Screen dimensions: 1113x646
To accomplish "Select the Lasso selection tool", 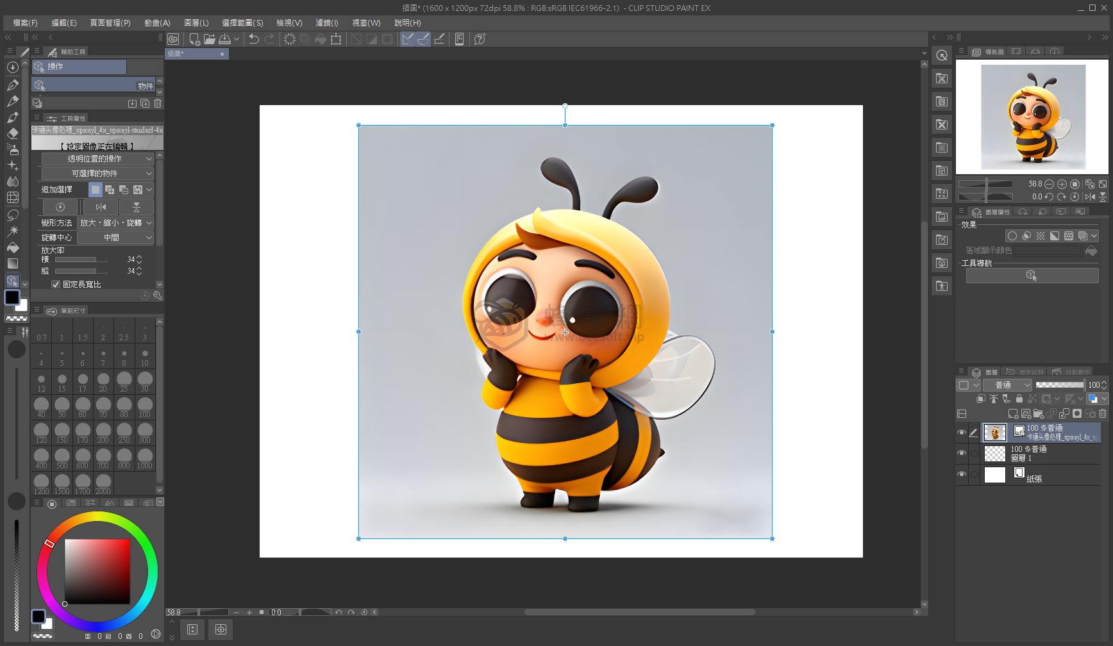I will pos(12,215).
